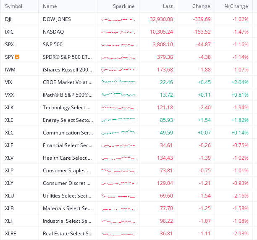Screen dimensions: 257x240
Task: Click the -2.16% change value
Action: [x=240, y=196]
